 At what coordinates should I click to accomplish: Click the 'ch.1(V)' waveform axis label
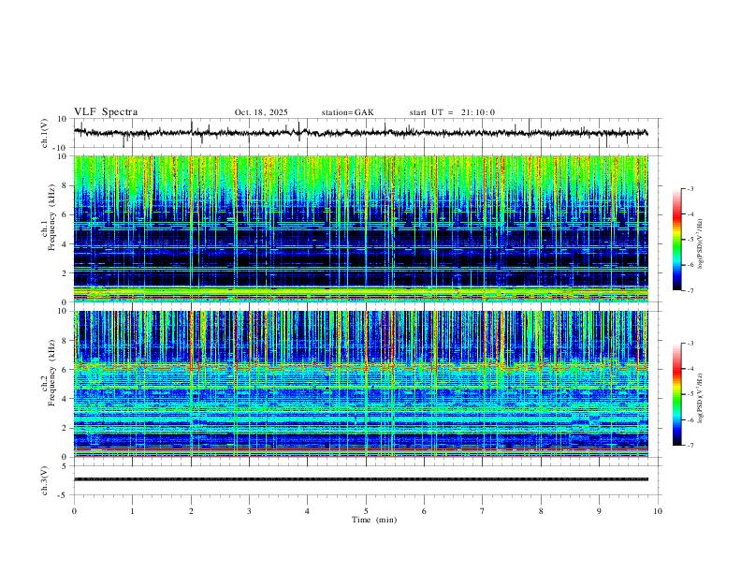point(44,133)
